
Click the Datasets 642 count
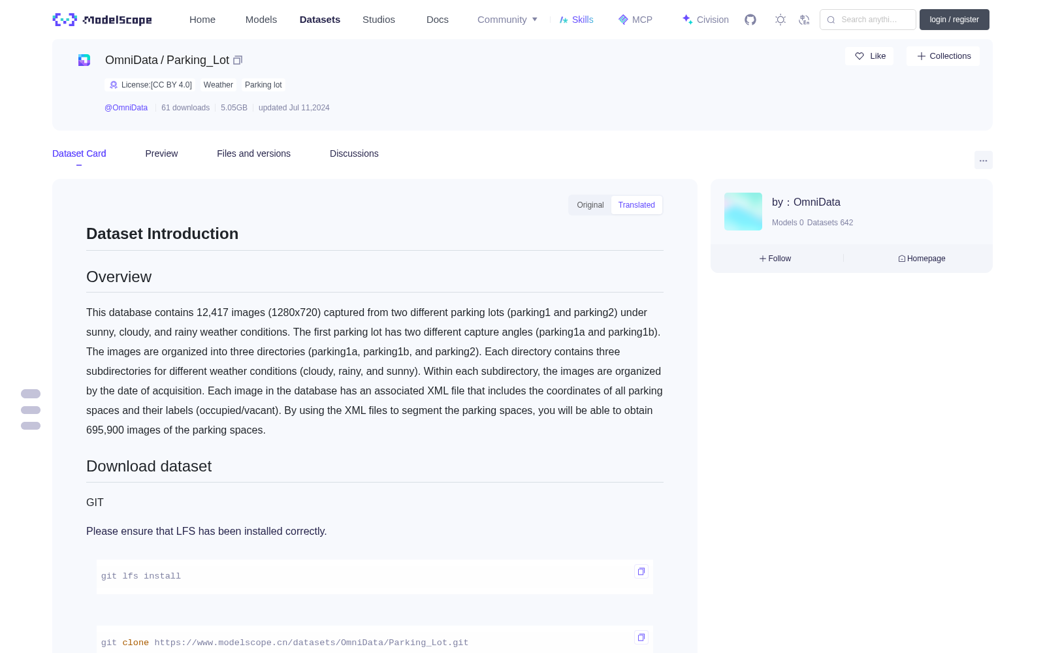click(830, 223)
